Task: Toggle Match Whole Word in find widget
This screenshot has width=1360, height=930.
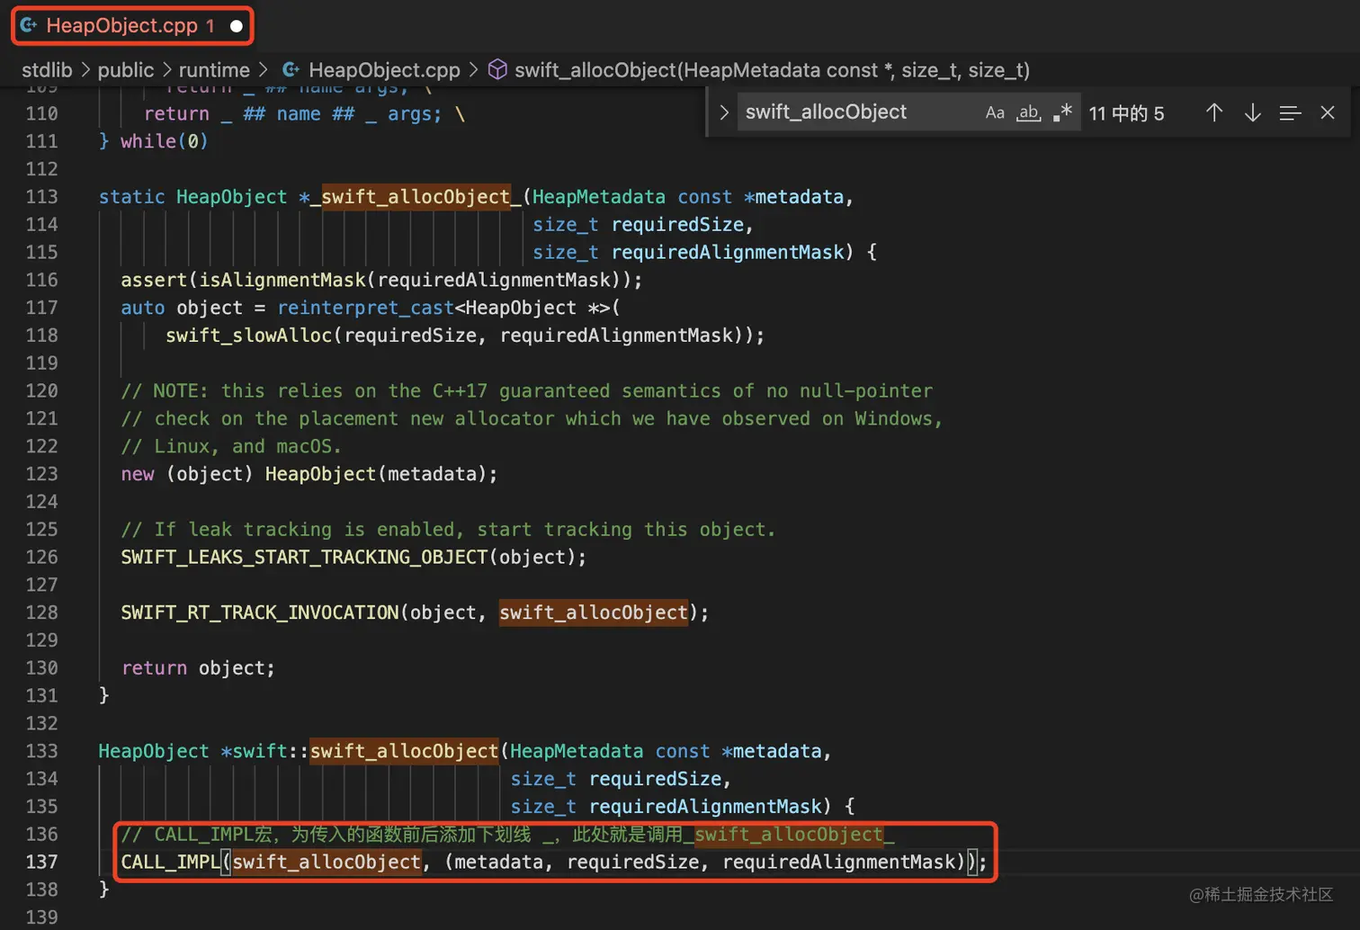Action: (x=1029, y=112)
